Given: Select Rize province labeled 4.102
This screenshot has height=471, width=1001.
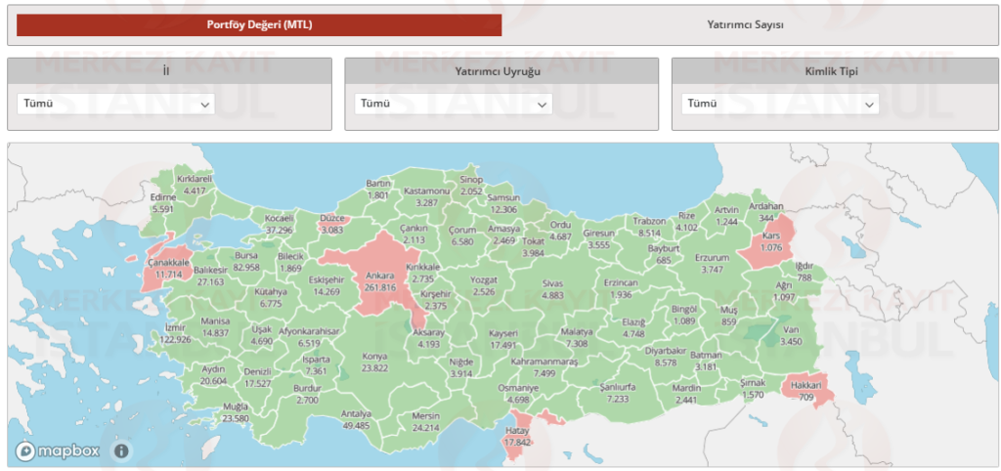Looking at the screenshot, I should click(x=687, y=221).
